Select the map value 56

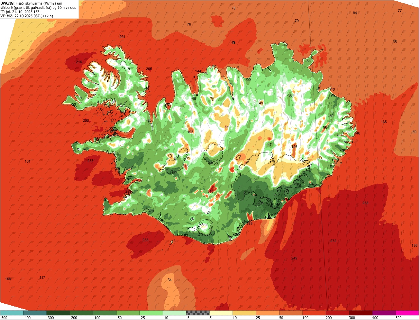click(395, 42)
